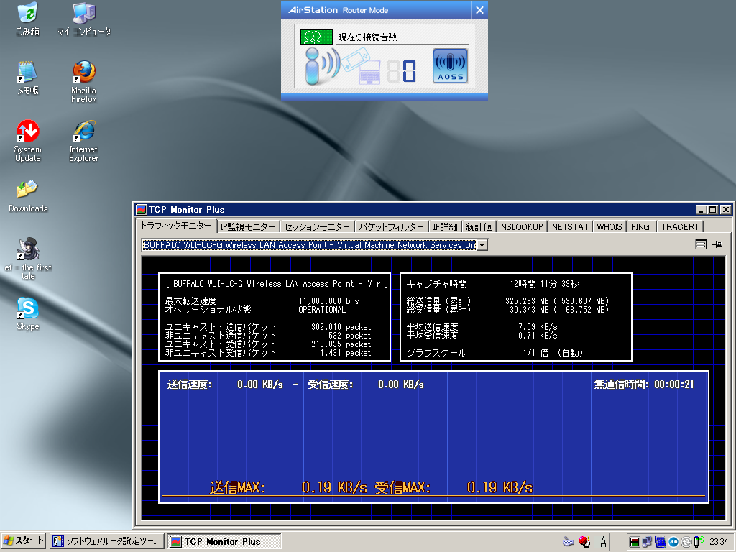
Task: Launch Skype from the desktop
Action: click(x=28, y=313)
